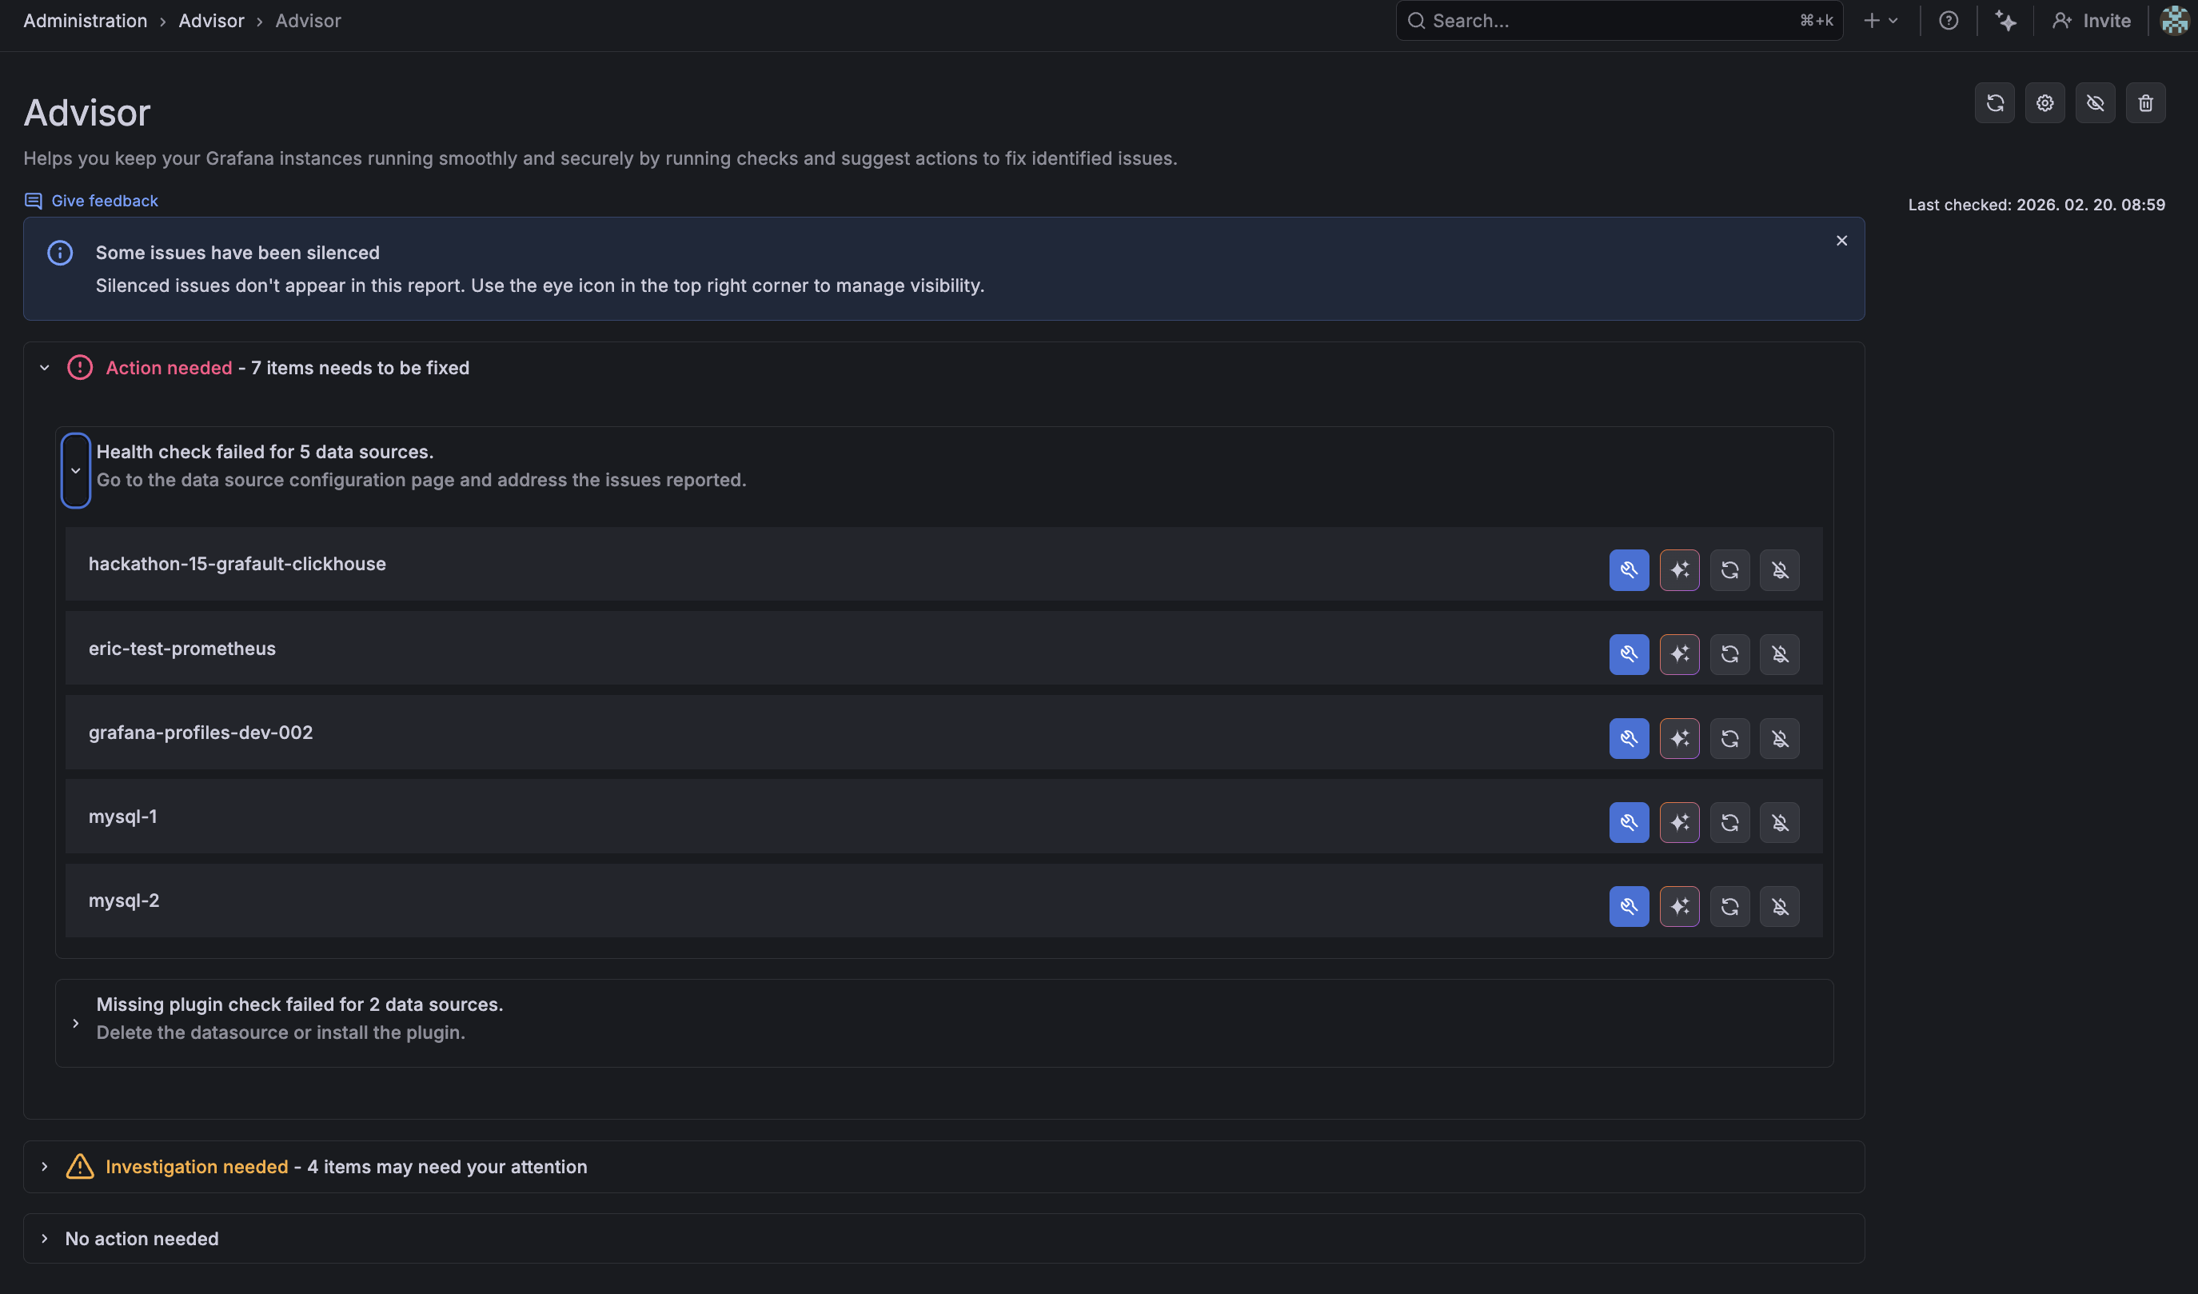Expand the Investigation needed section
This screenshot has width=2198, height=1294.
(x=45, y=1167)
